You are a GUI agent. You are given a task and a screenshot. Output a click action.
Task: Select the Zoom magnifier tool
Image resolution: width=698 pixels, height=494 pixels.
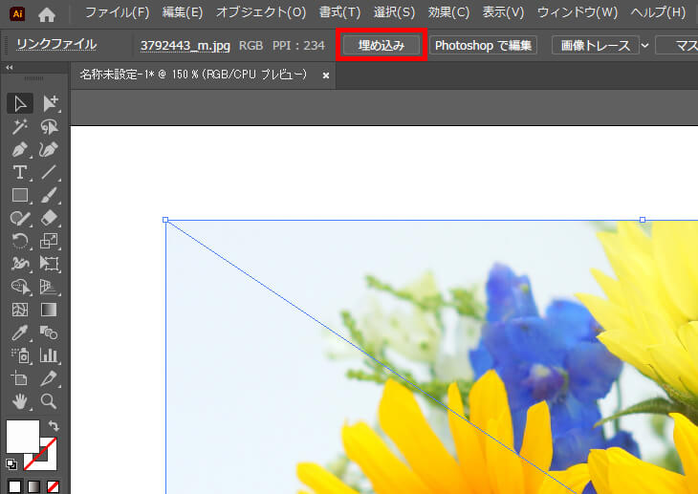[x=50, y=401]
